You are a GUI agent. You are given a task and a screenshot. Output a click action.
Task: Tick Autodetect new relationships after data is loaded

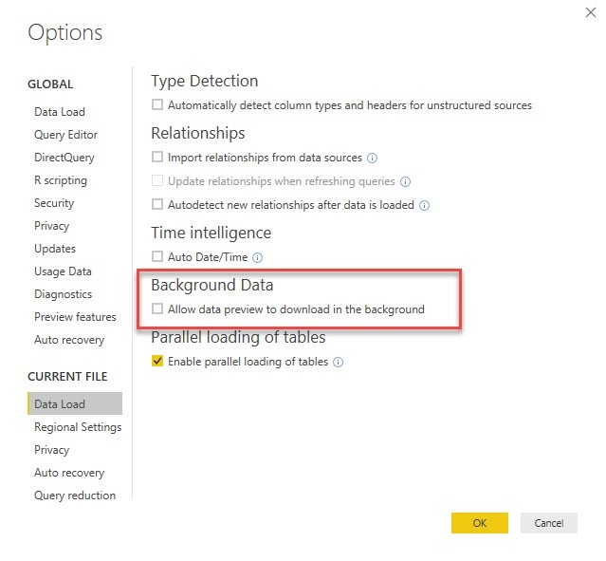click(x=157, y=204)
